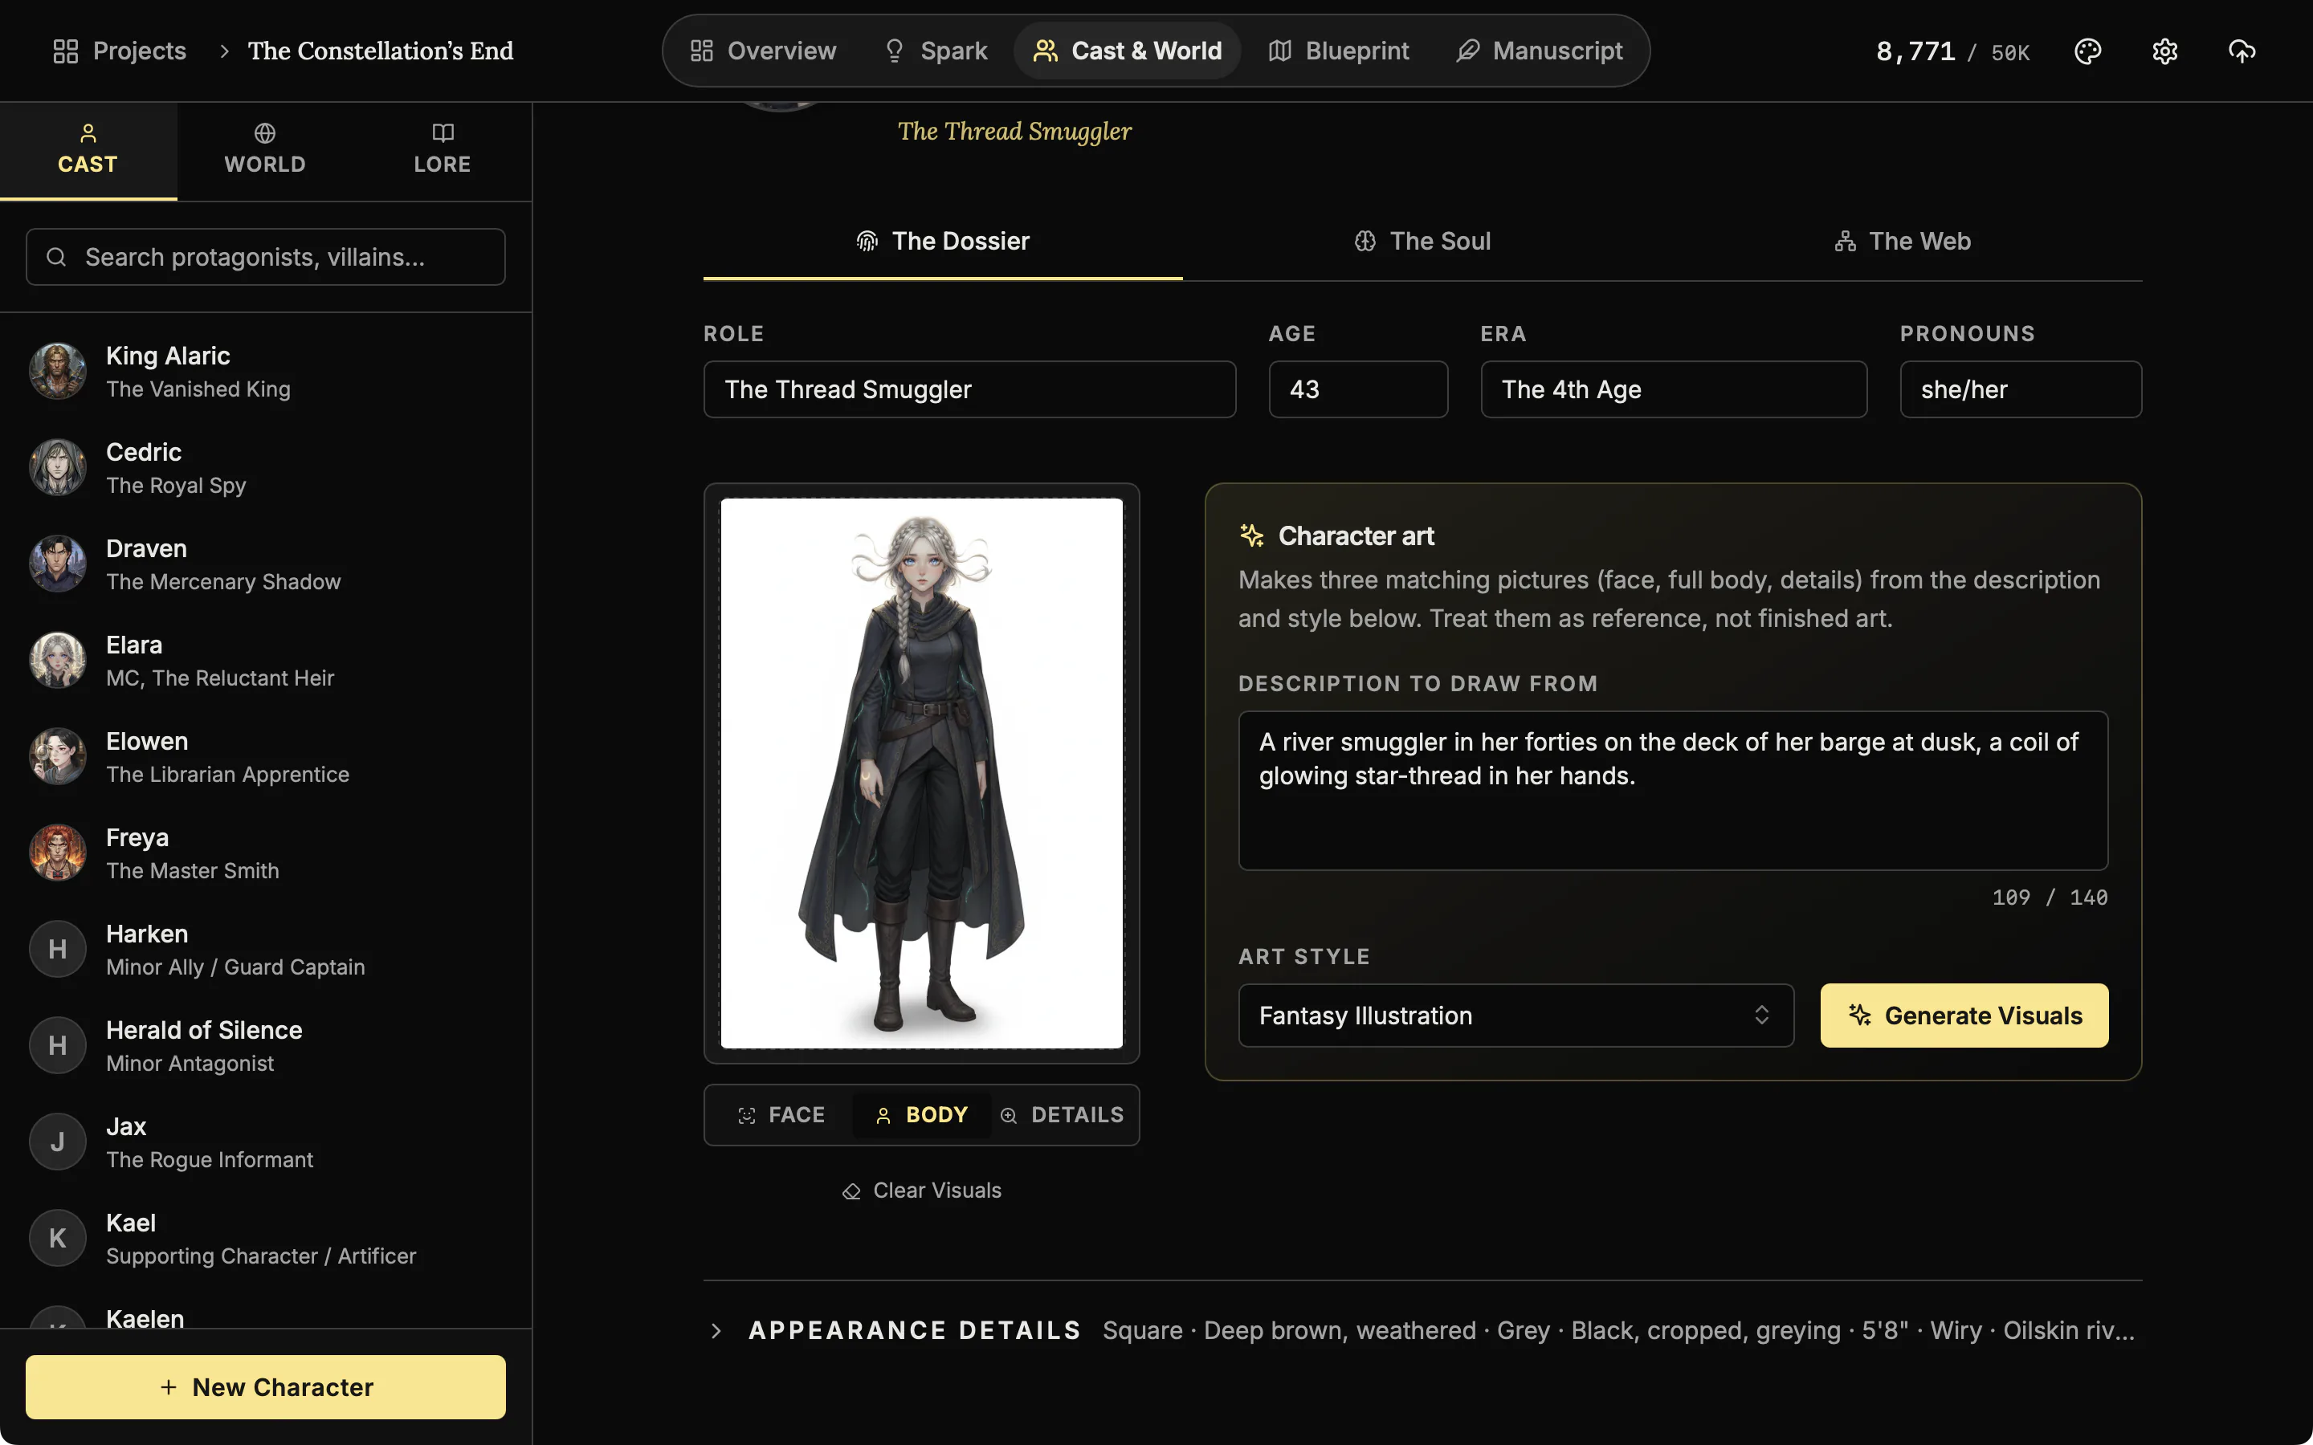Click Freya's portrait icon
2313x1445 pixels.
pyautogui.click(x=57, y=853)
